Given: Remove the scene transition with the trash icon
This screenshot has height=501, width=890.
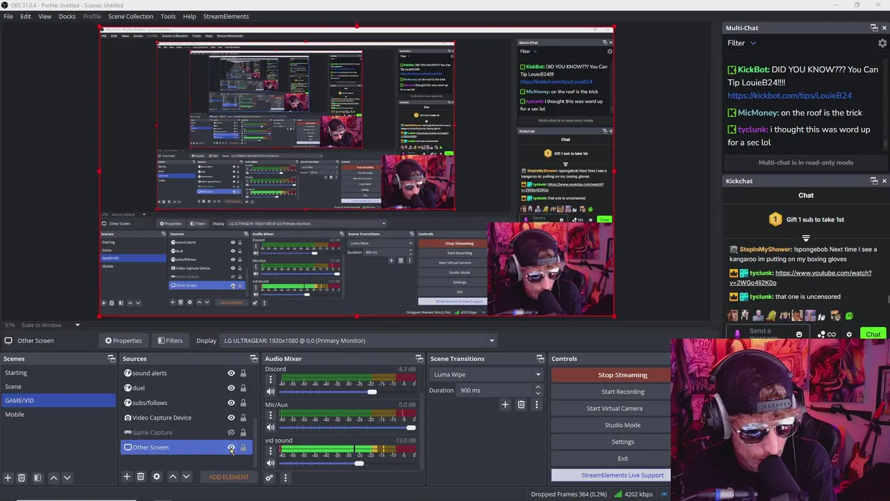Looking at the screenshot, I should click(x=521, y=404).
